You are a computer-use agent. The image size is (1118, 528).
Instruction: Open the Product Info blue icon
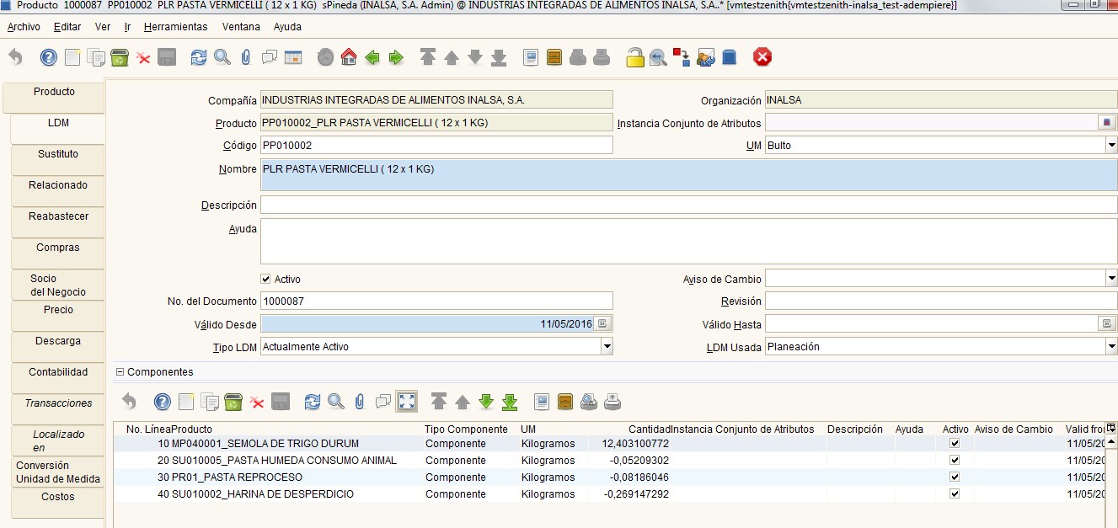coord(730,57)
